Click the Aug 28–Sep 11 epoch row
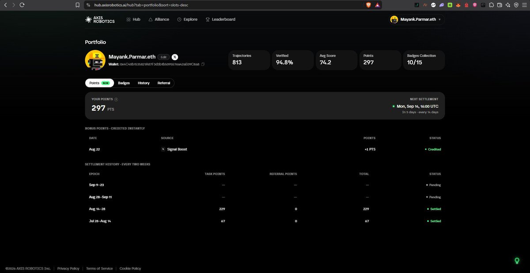The width and height of the screenshot is (530, 273). [x=265, y=197]
